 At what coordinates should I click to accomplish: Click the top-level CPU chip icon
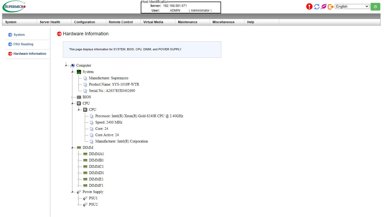click(79, 103)
